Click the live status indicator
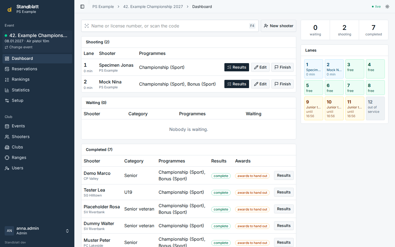 pyautogui.click(x=376, y=7)
